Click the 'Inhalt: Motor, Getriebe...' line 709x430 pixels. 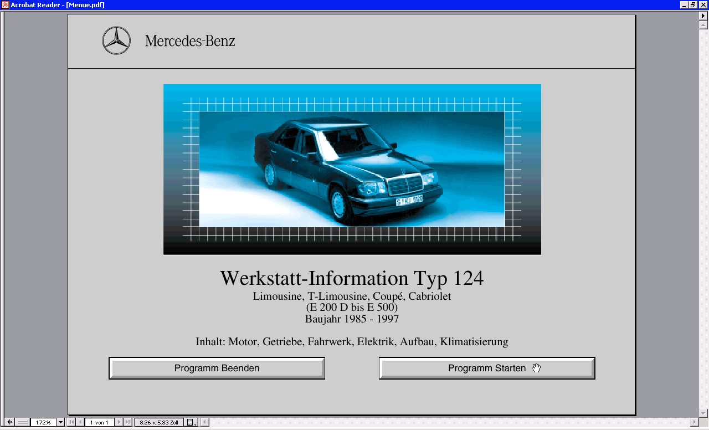point(352,341)
